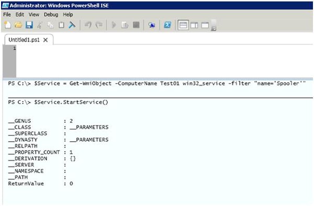The width and height of the screenshot is (314, 206).
Task: Launch the PowerShell.exe console icon
Action: [167, 25]
